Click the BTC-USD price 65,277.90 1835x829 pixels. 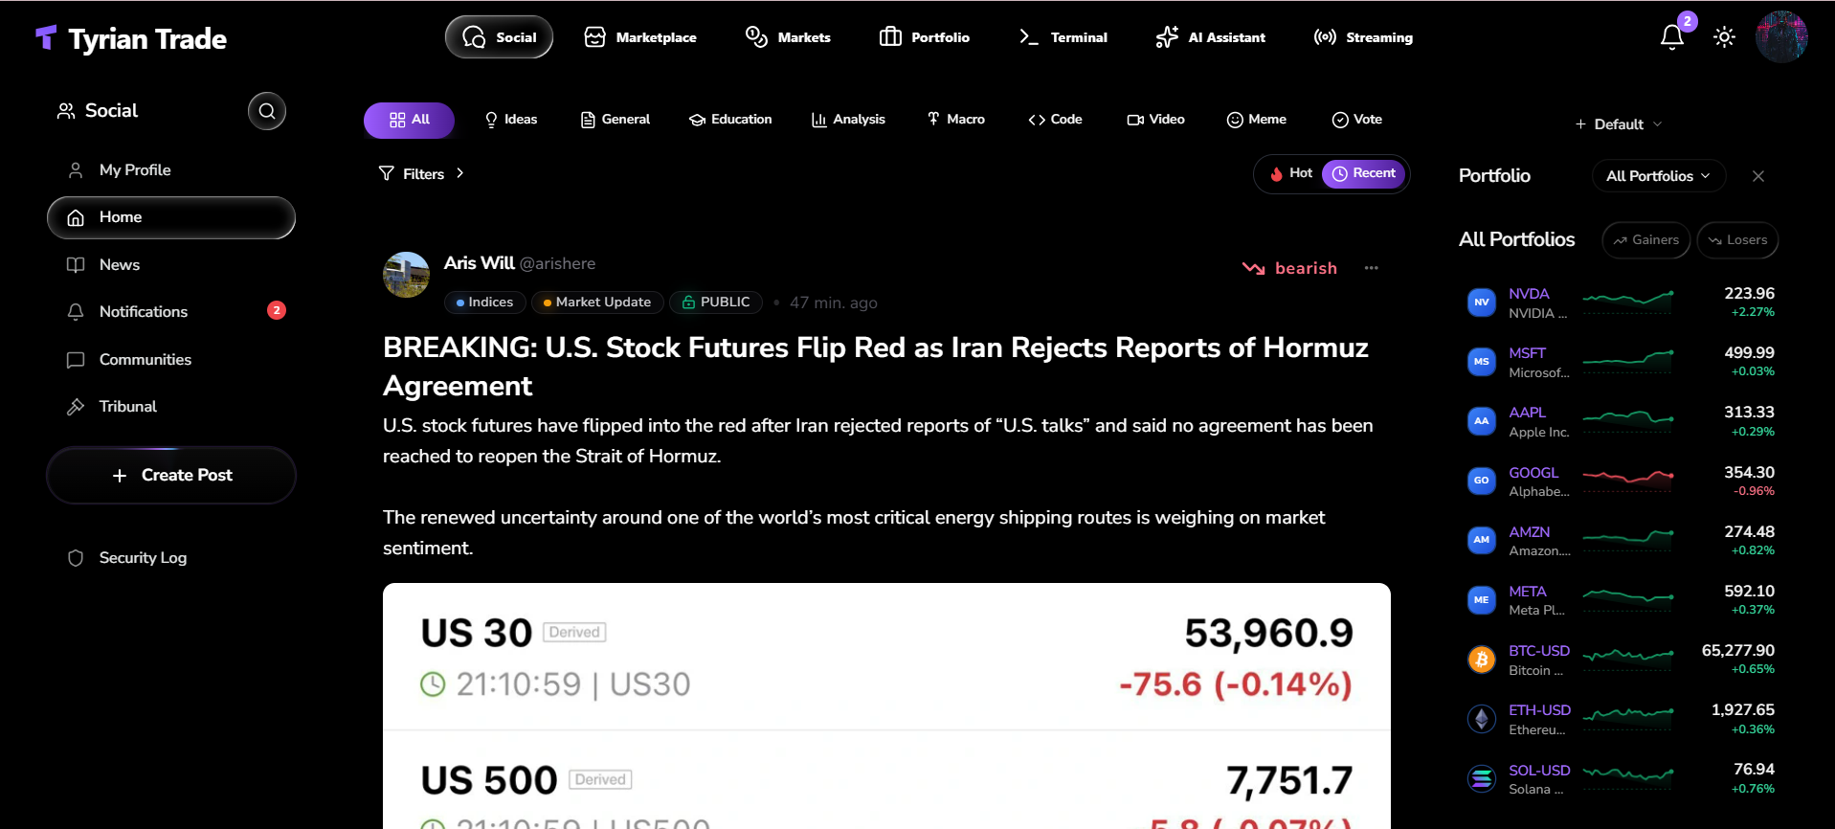[1737, 651]
